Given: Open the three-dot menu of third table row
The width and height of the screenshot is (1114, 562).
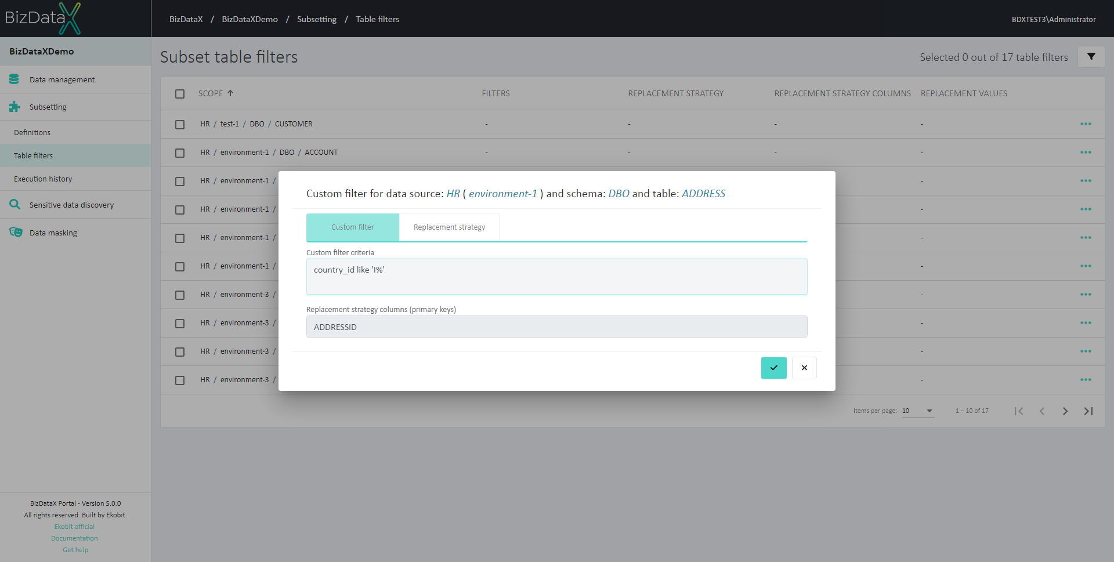Looking at the screenshot, I should click(x=1086, y=181).
